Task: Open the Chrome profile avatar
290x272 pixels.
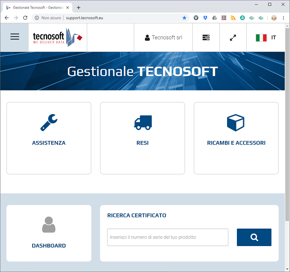Action: (274, 18)
